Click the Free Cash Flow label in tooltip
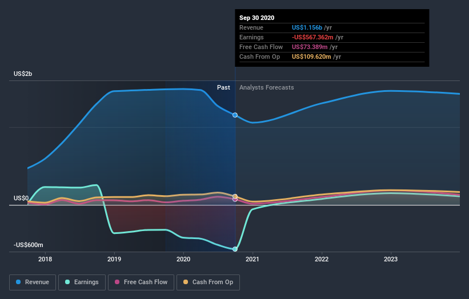 pos(261,47)
